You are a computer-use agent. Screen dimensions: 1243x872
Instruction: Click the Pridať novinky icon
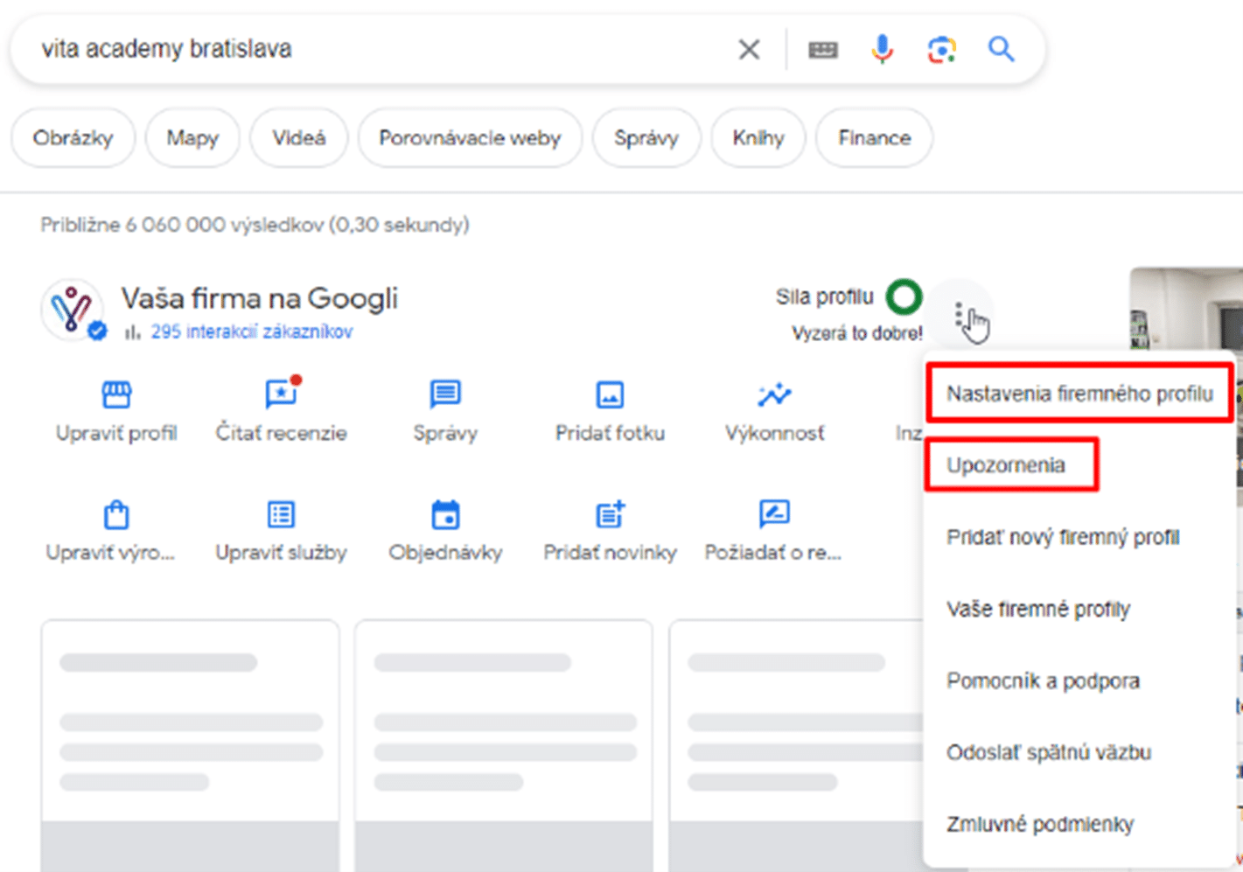click(610, 514)
